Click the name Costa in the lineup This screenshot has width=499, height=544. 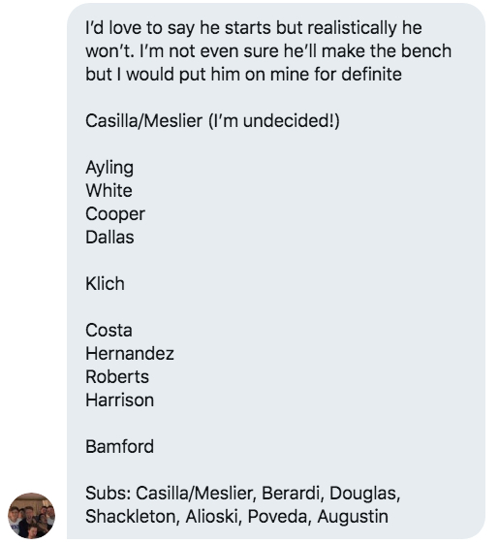(x=109, y=331)
